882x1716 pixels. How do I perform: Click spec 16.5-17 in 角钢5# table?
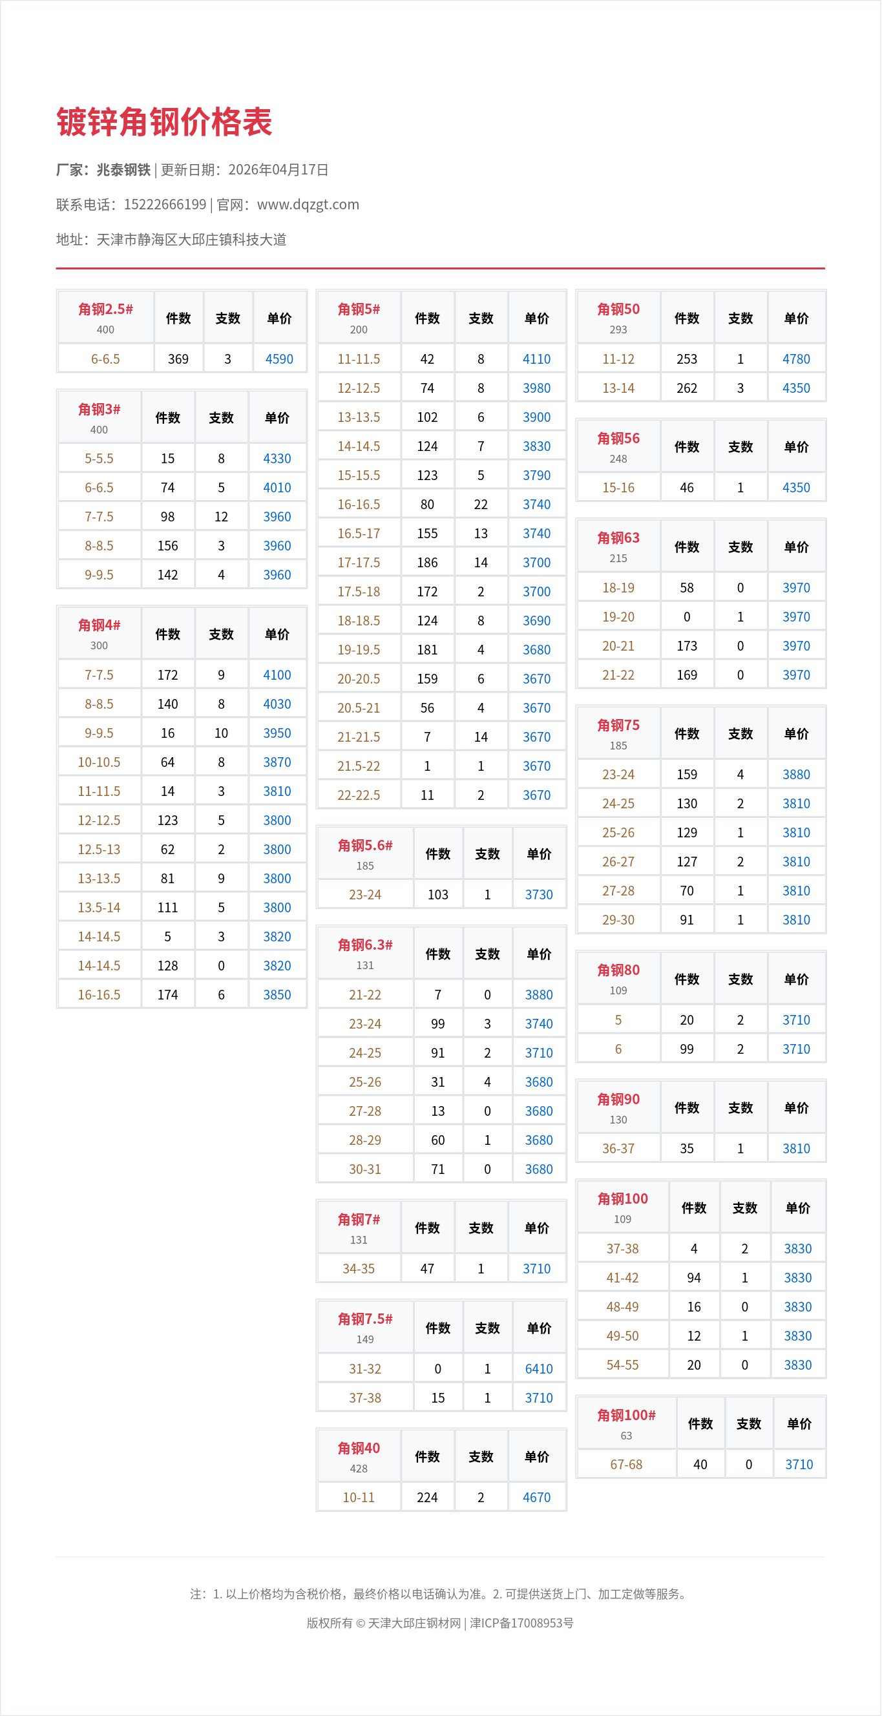[359, 534]
